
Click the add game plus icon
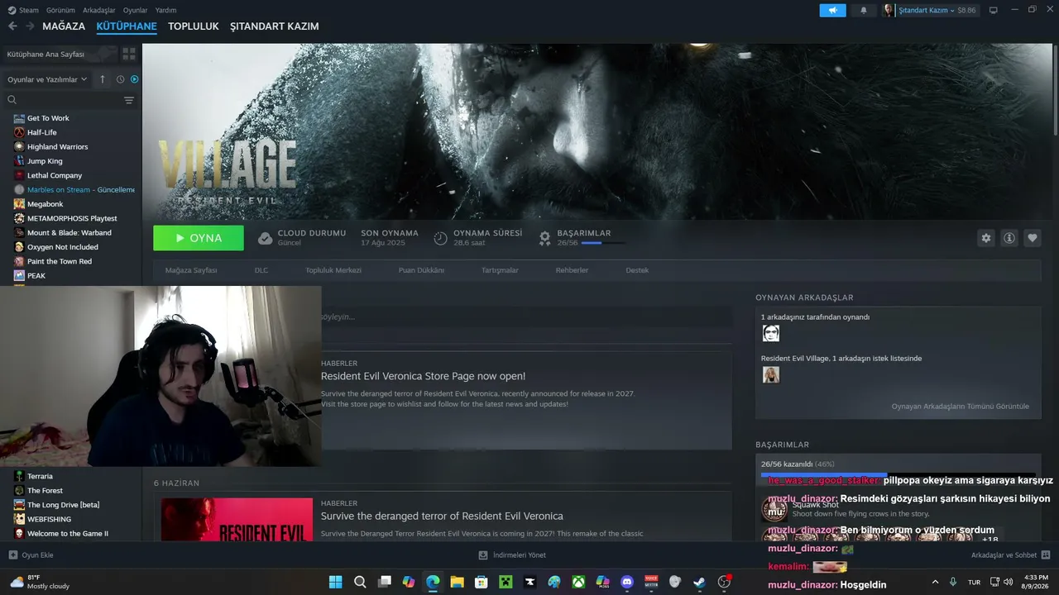tap(12, 555)
